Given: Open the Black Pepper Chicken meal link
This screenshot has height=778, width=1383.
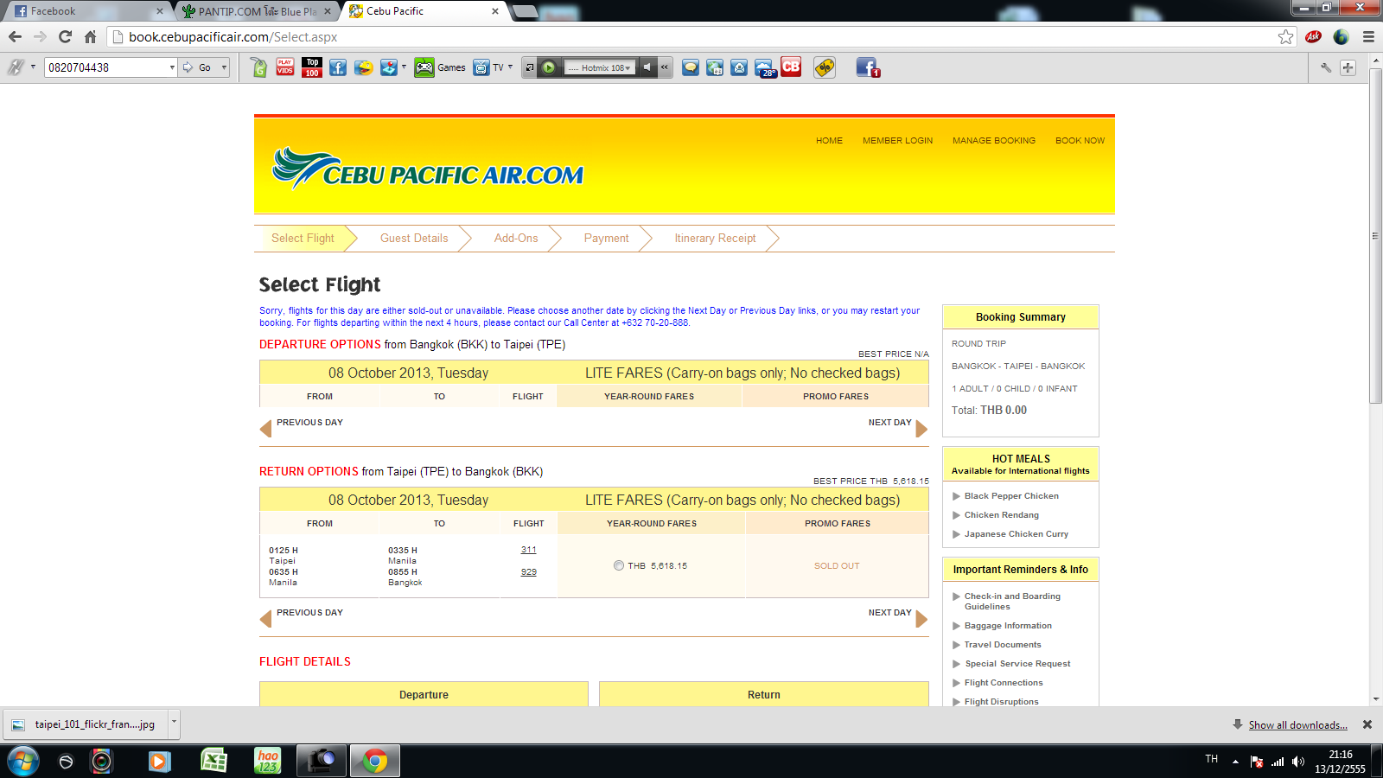Looking at the screenshot, I should [x=1011, y=496].
